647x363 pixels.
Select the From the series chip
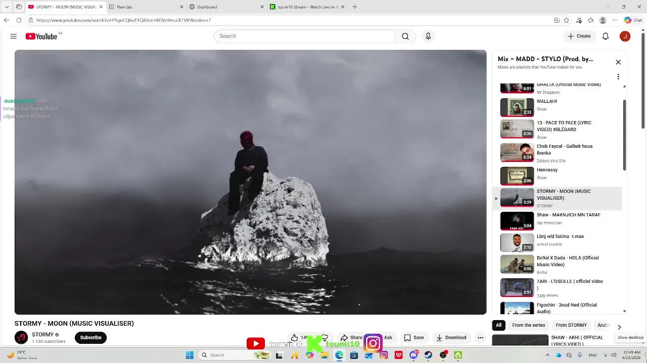(529, 325)
